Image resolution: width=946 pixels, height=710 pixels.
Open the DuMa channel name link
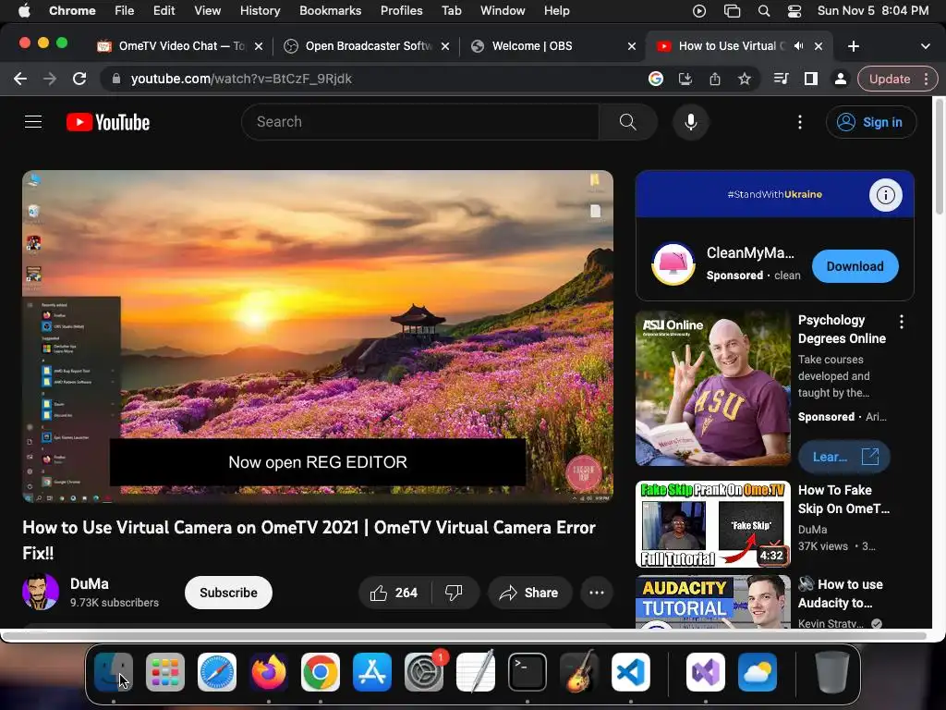[x=90, y=584]
